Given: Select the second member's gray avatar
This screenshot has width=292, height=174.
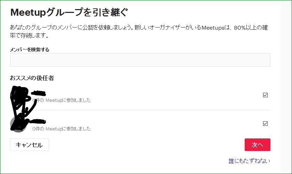Looking at the screenshot, I should point(18,124).
